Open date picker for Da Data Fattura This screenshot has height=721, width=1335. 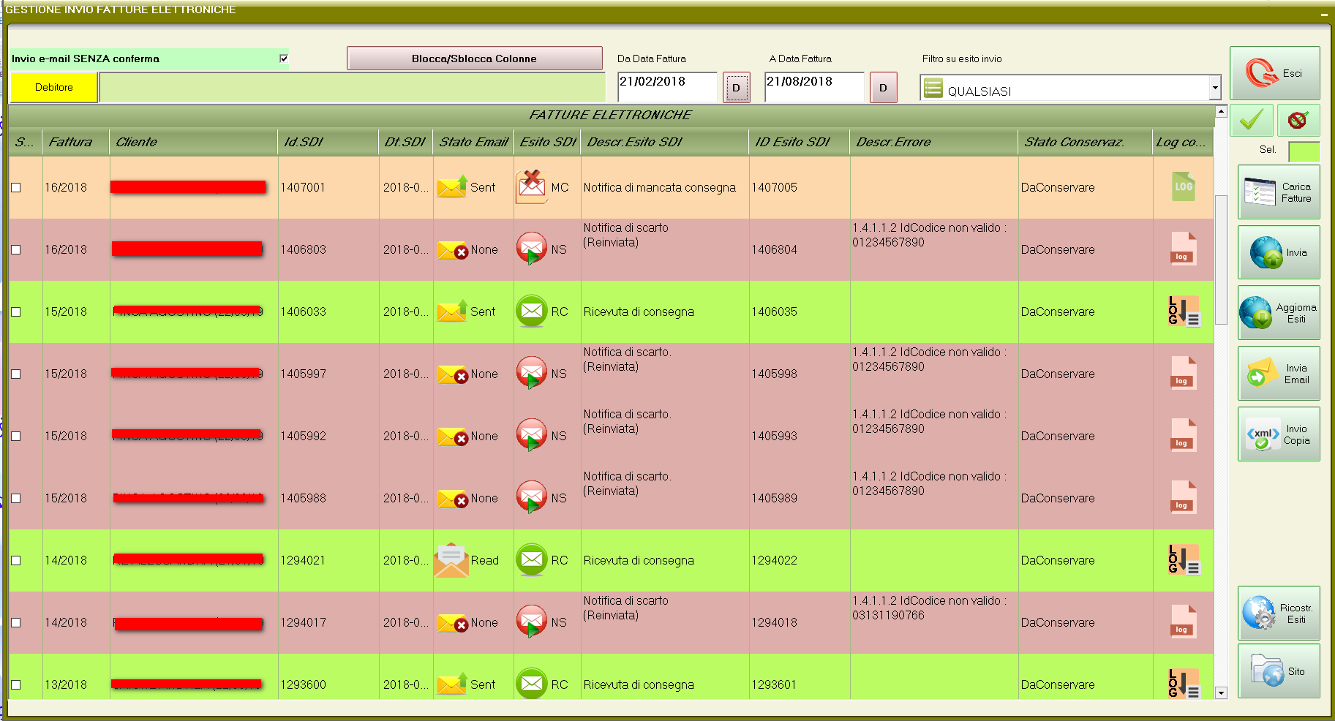tap(736, 88)
